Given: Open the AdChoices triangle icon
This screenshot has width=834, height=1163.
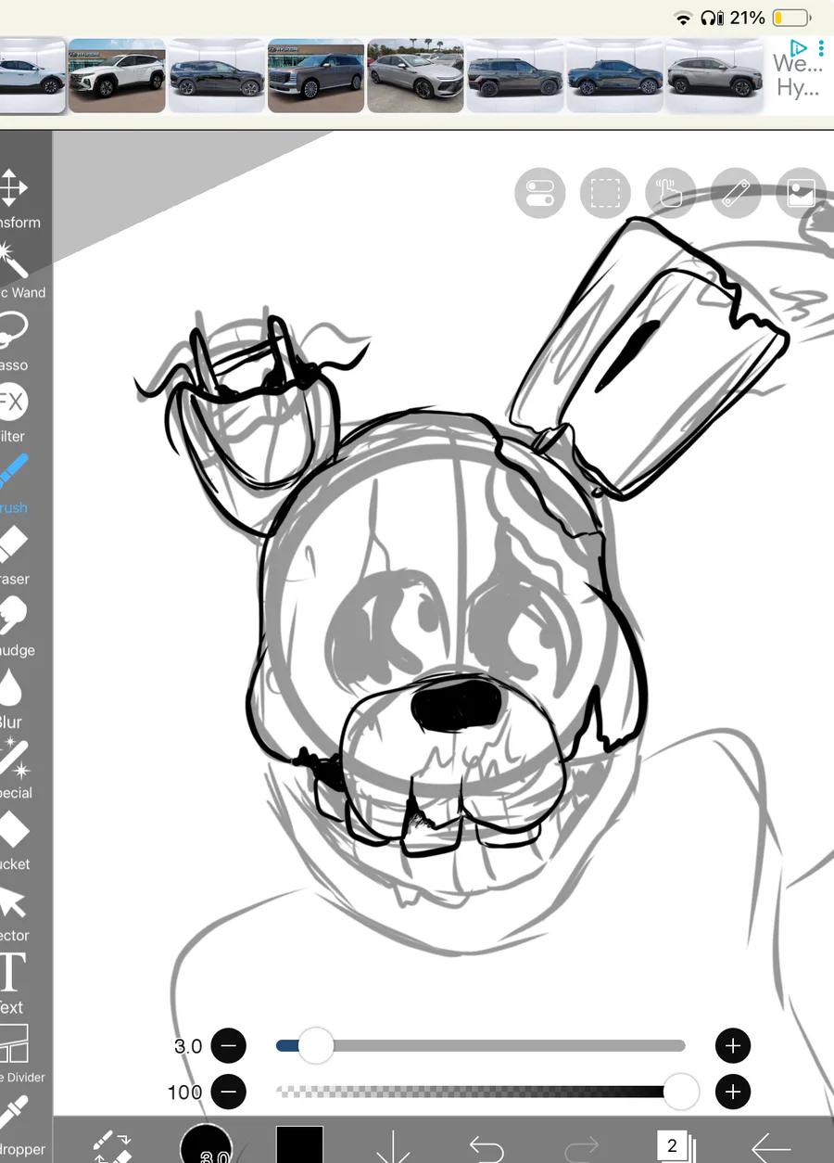Looking at the screenshot, I should click(x=798, y=46).
